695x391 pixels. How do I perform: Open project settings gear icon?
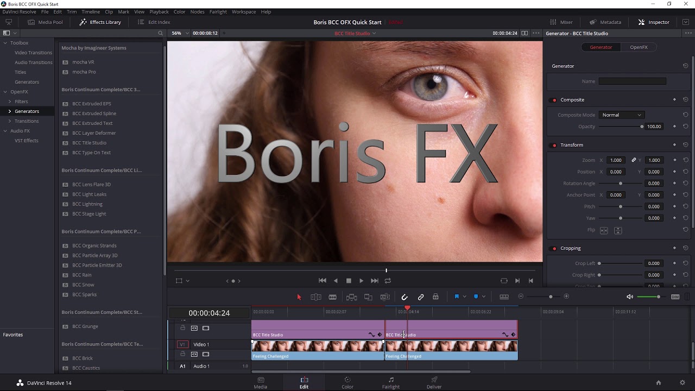pos(683,383)
